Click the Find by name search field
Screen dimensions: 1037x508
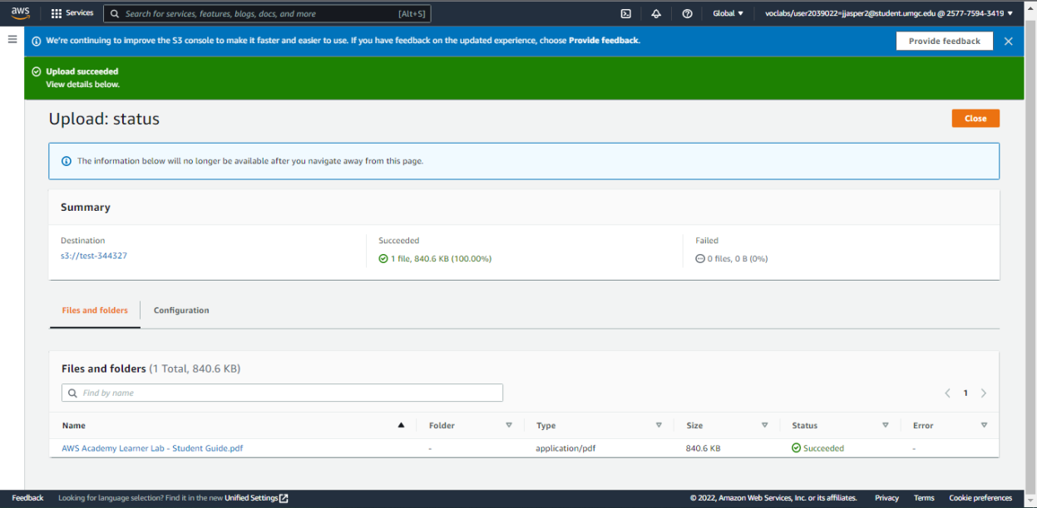[283, 393]
